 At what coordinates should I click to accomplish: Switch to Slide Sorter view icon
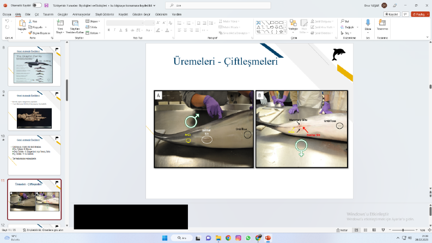(366, 230)
